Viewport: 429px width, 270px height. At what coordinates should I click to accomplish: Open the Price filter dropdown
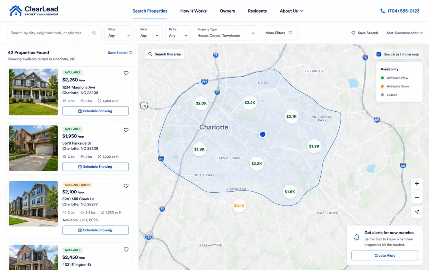(x=119, y=33)
